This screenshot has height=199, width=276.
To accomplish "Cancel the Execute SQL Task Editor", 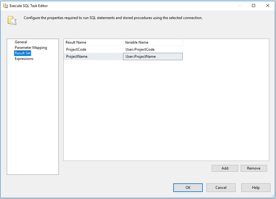I will tap(221, 187).
